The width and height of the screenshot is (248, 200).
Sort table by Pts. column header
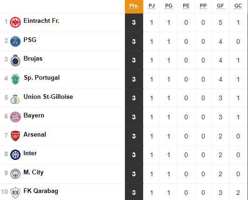click(134, 6)
